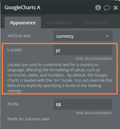Open the Vertical axis currency dropdown
Screen dimensions: 120x129
pyautogui.click(x=83, y=36)
